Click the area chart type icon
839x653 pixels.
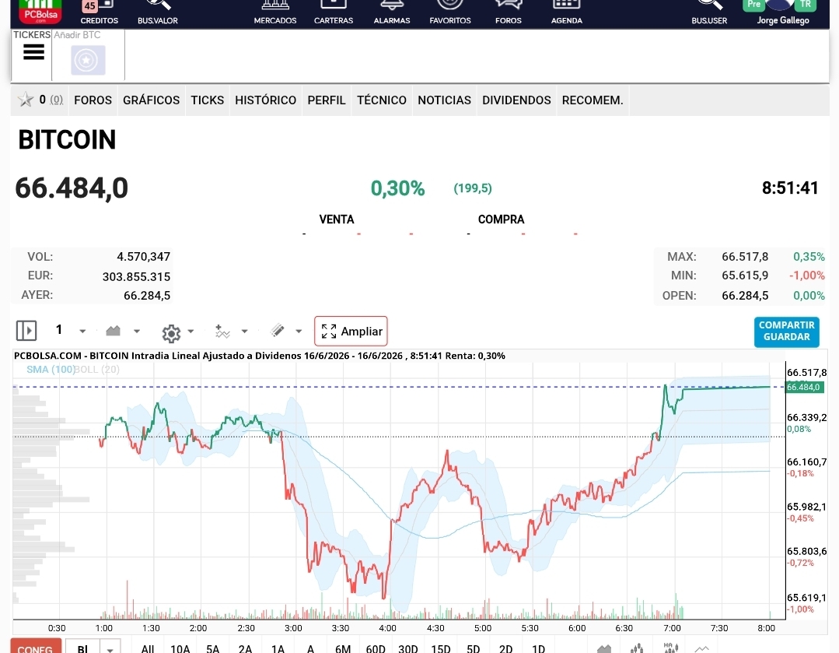pyautogui.click(x=113, y=331)
